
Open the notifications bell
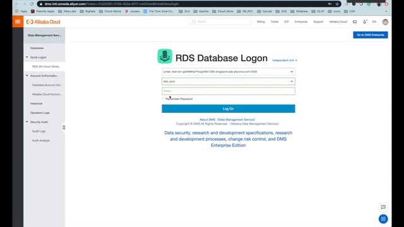(x=365, y=22)
